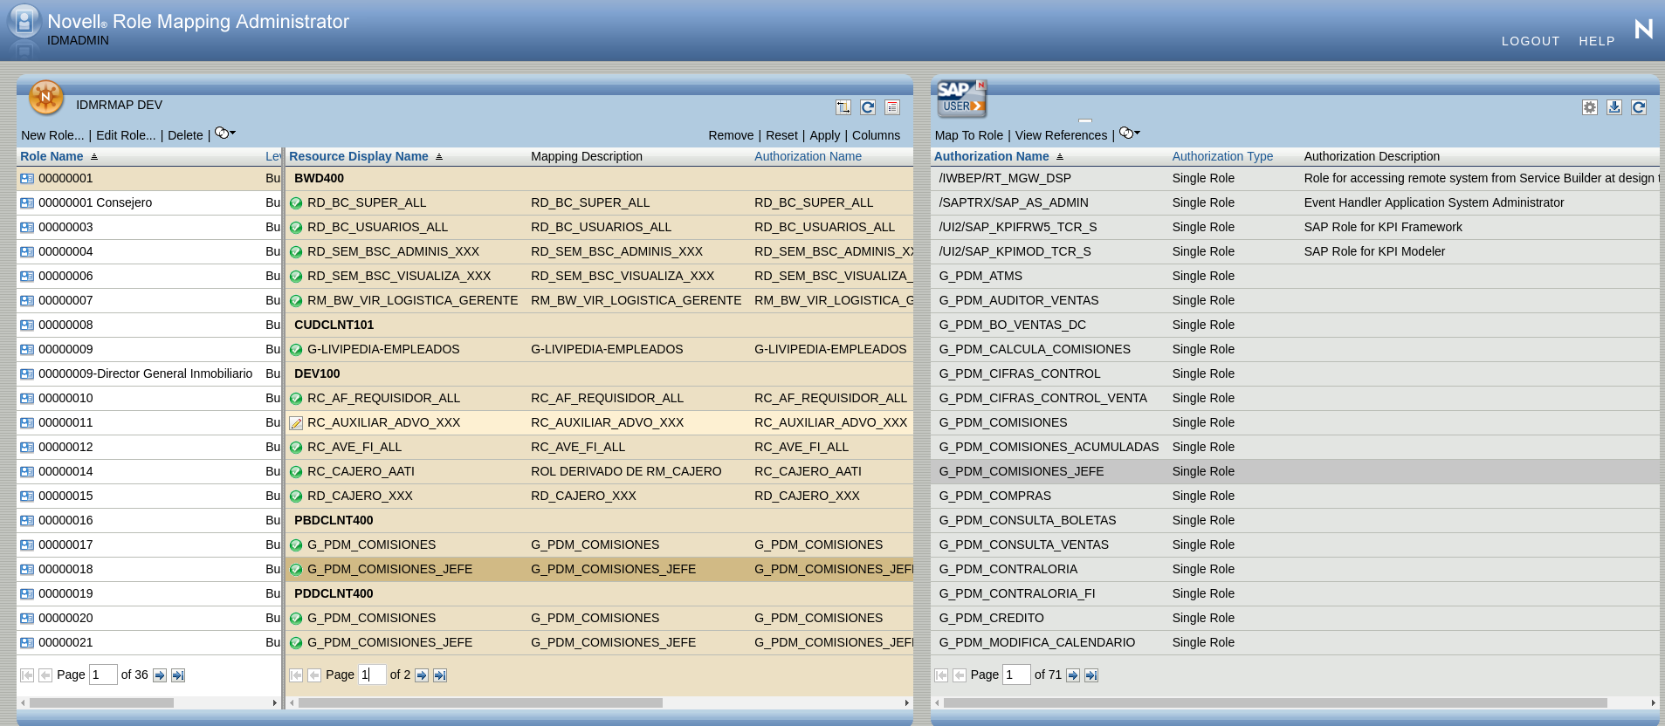
Task: Click green status icon of RC_CAJERO_AATI
Action: tap(296, 472)
